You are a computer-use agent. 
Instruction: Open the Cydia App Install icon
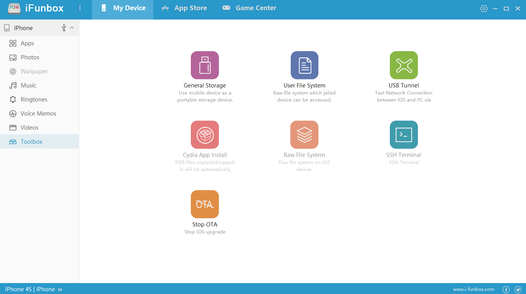click(205, 135)
